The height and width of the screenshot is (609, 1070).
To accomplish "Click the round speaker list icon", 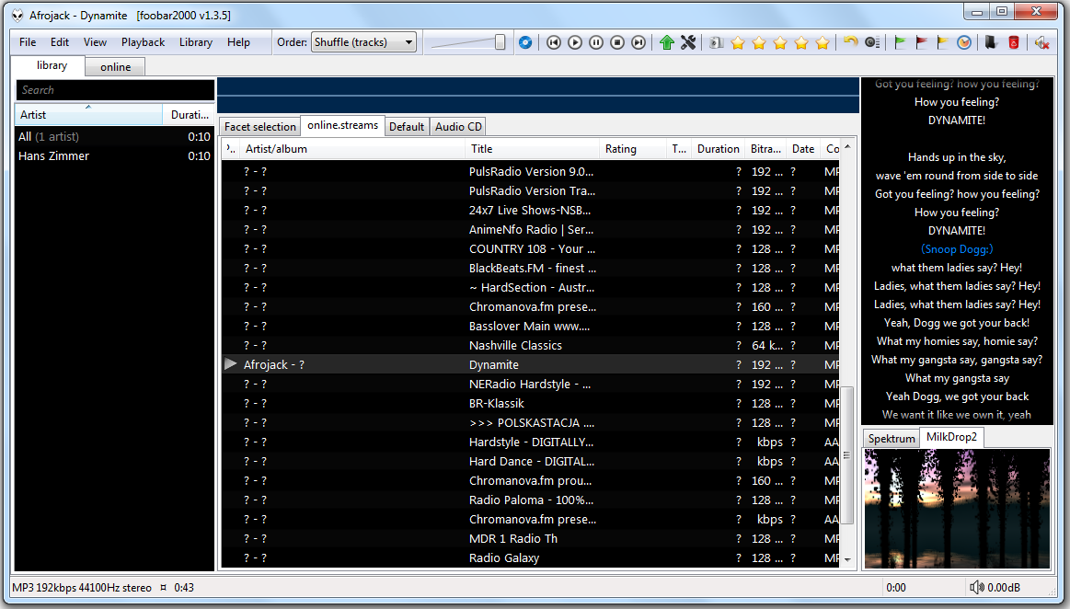I will 871,42.
